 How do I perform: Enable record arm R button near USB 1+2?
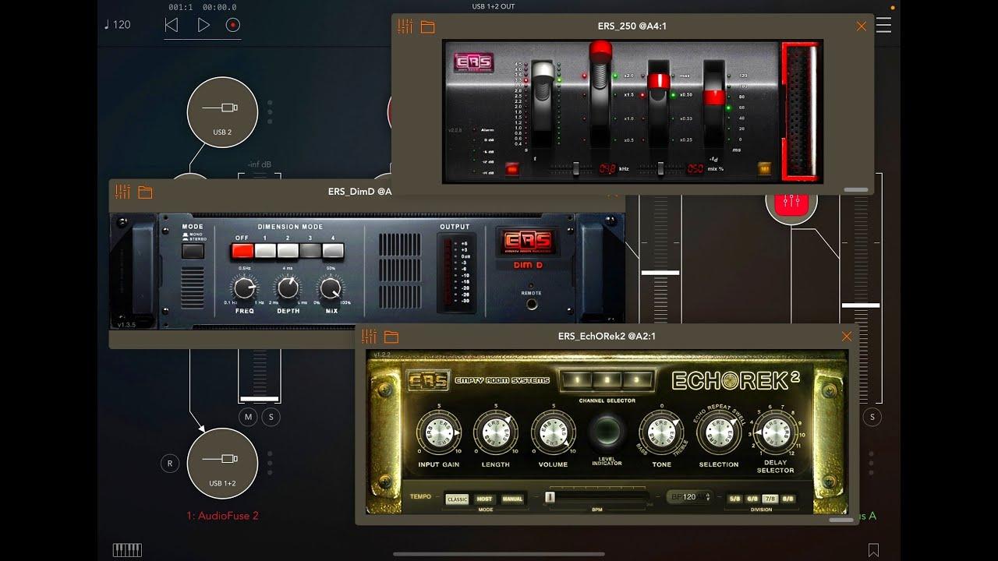coord(169,464)
